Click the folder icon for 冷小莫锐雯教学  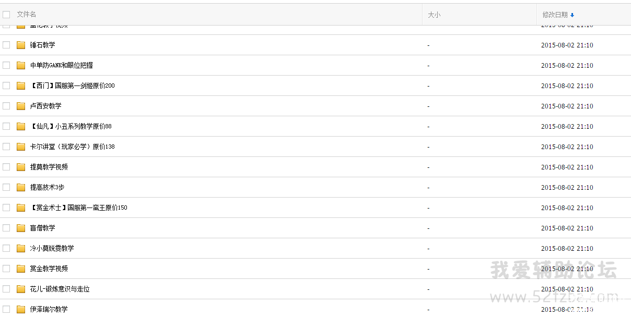point(21,248)
